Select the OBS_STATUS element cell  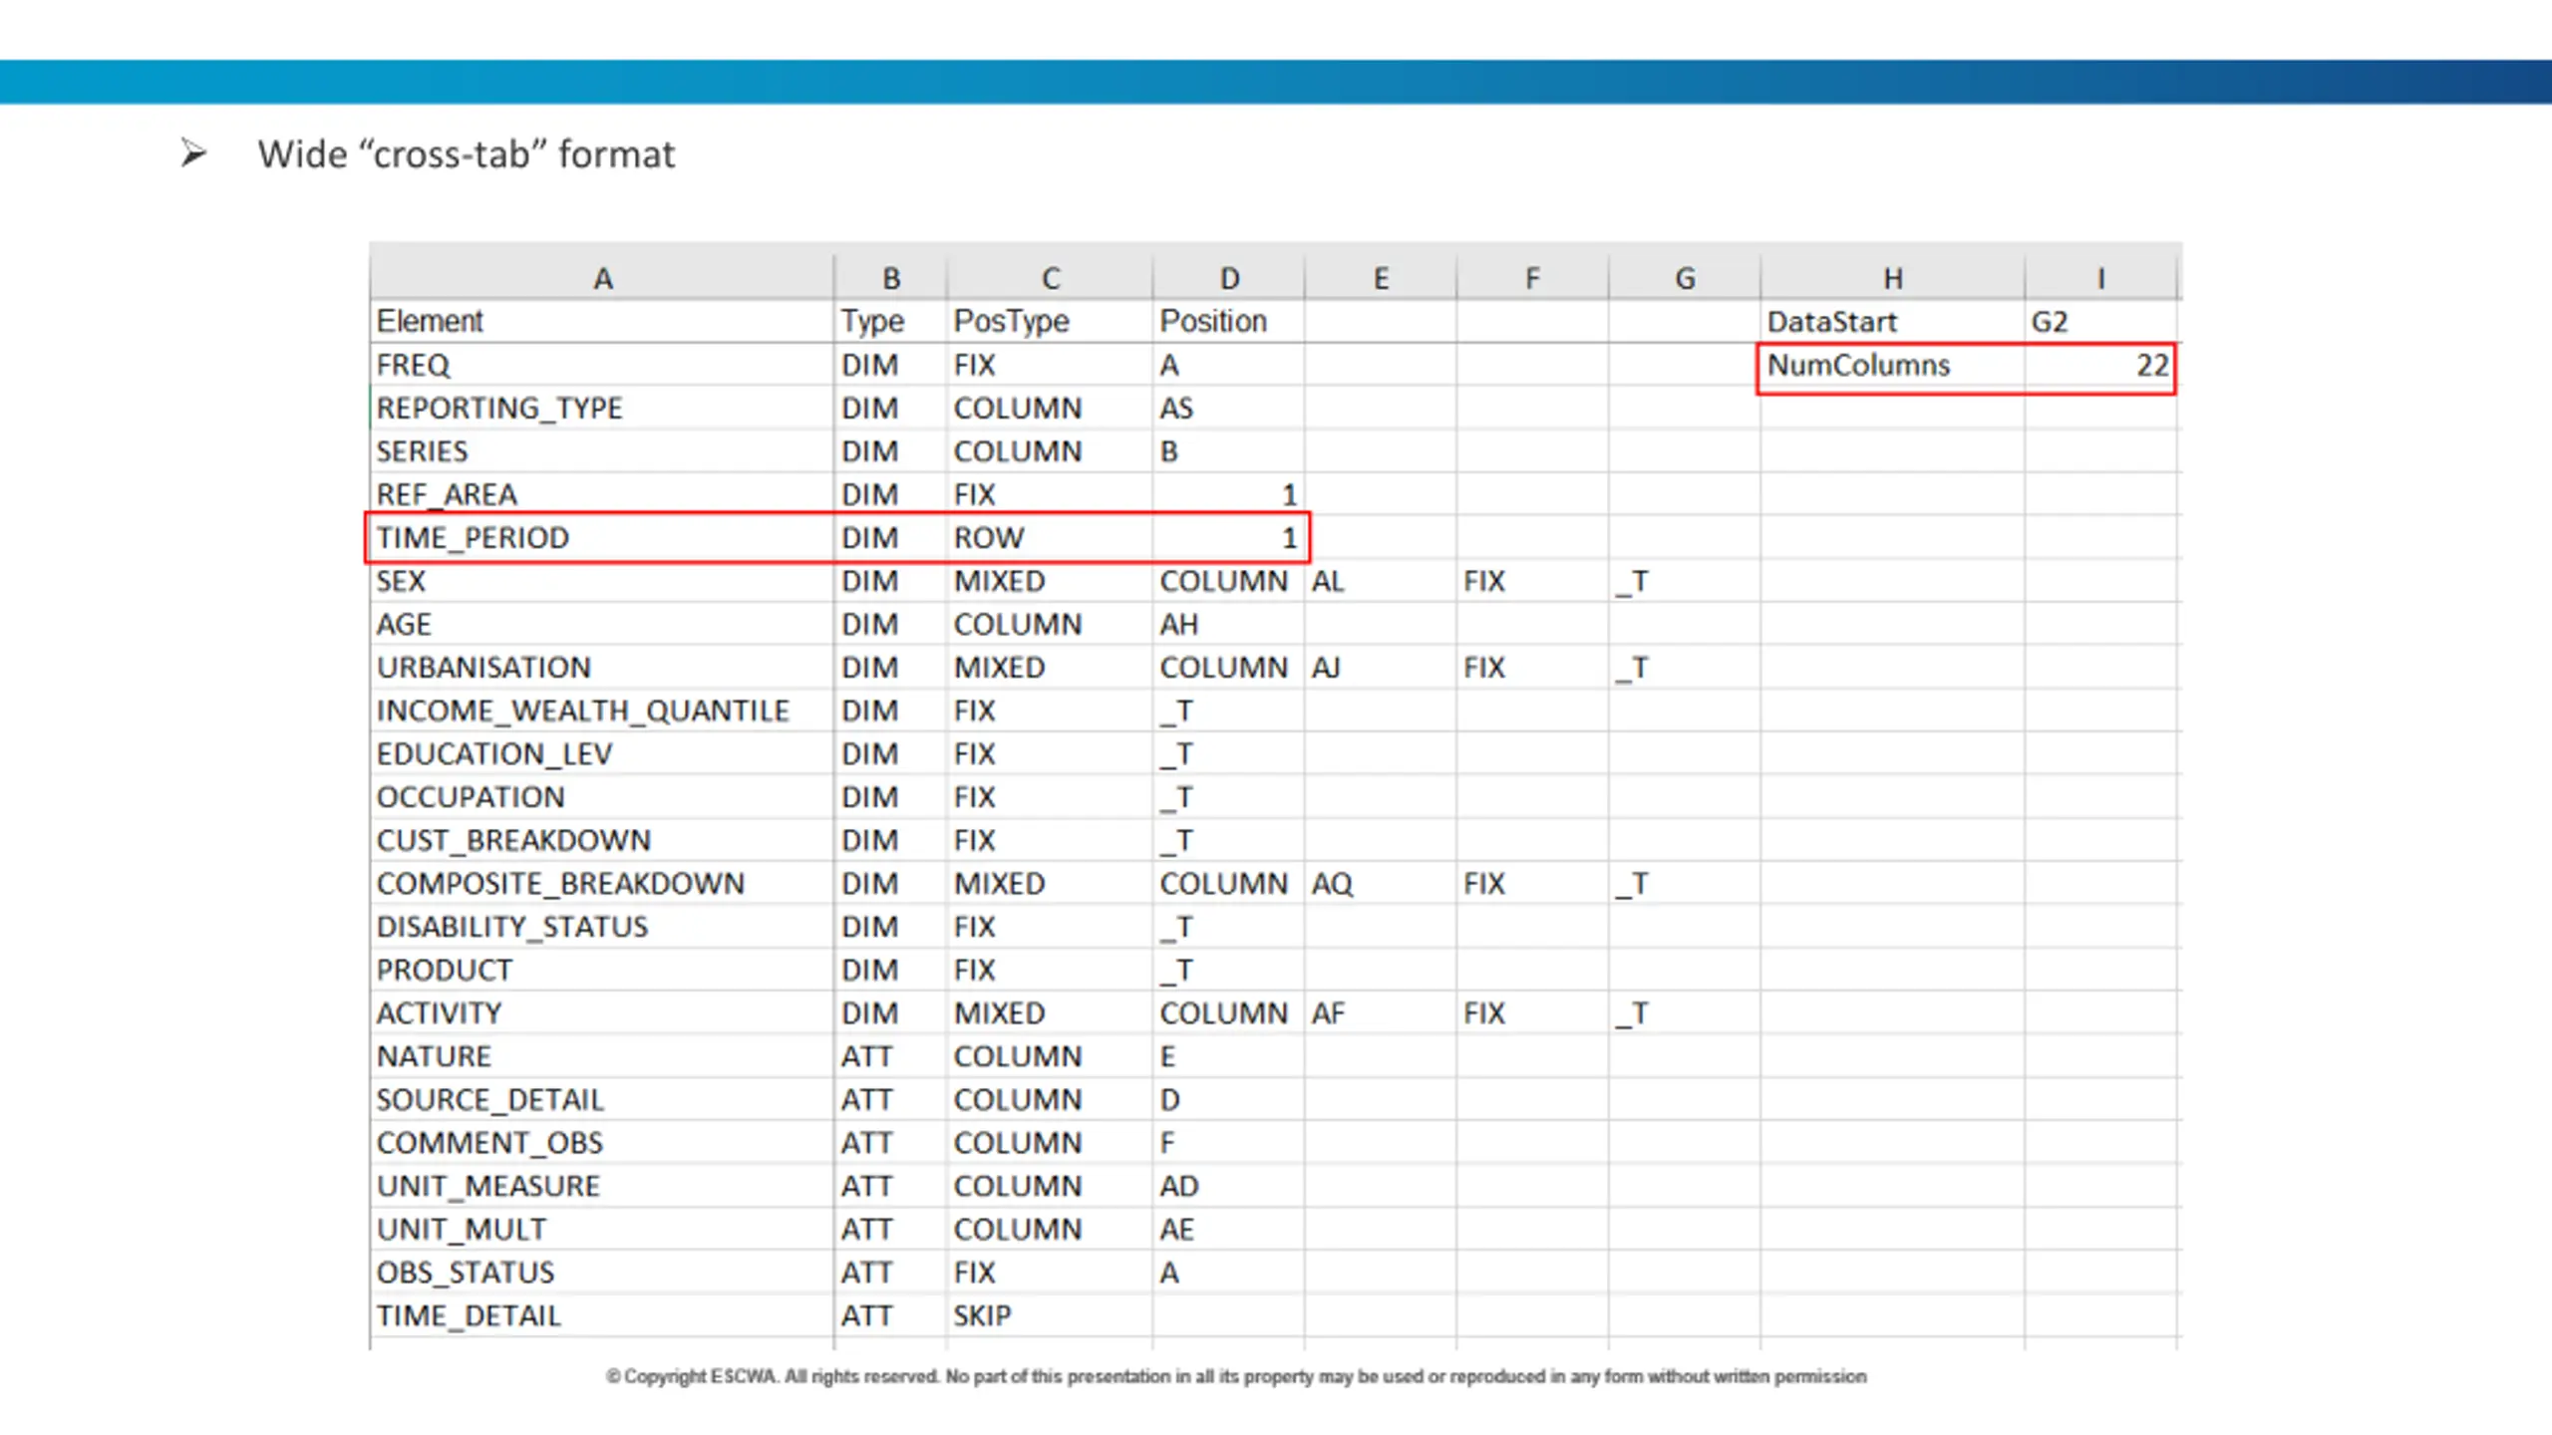602,1274
